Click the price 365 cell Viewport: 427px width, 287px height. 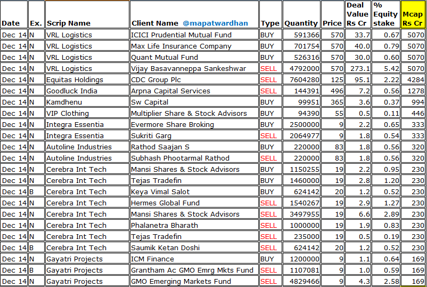pos(333,102)
